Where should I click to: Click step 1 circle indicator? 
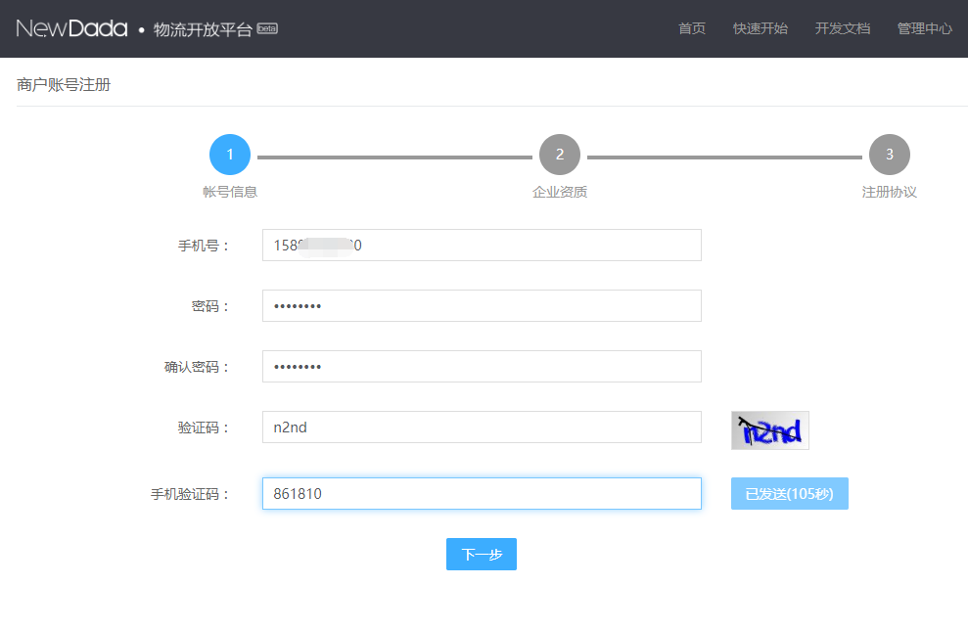point(230,155)
